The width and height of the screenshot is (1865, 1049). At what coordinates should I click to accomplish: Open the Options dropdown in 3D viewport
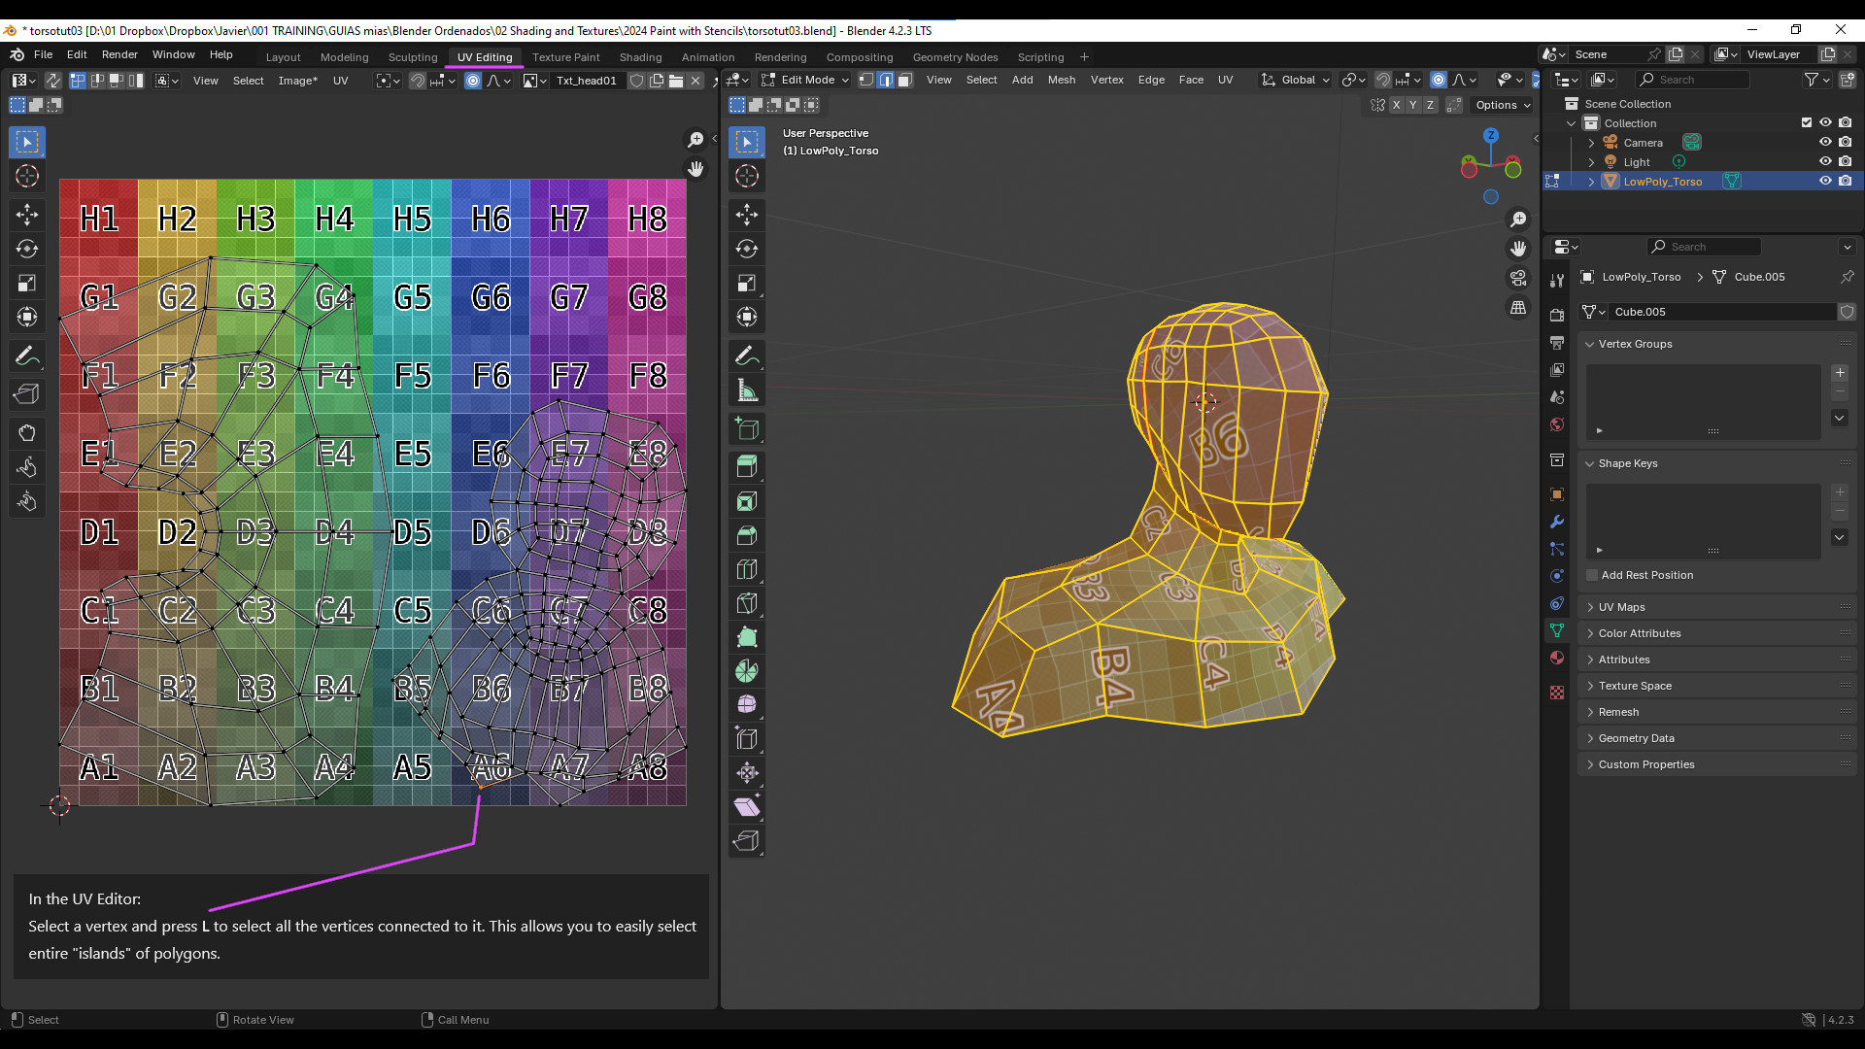1503,105
